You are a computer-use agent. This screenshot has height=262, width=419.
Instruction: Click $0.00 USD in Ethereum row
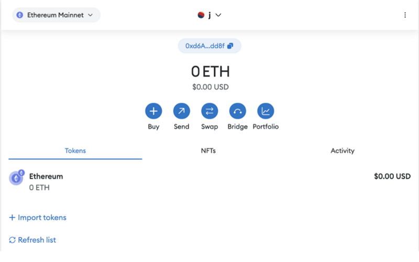point(392,177)
